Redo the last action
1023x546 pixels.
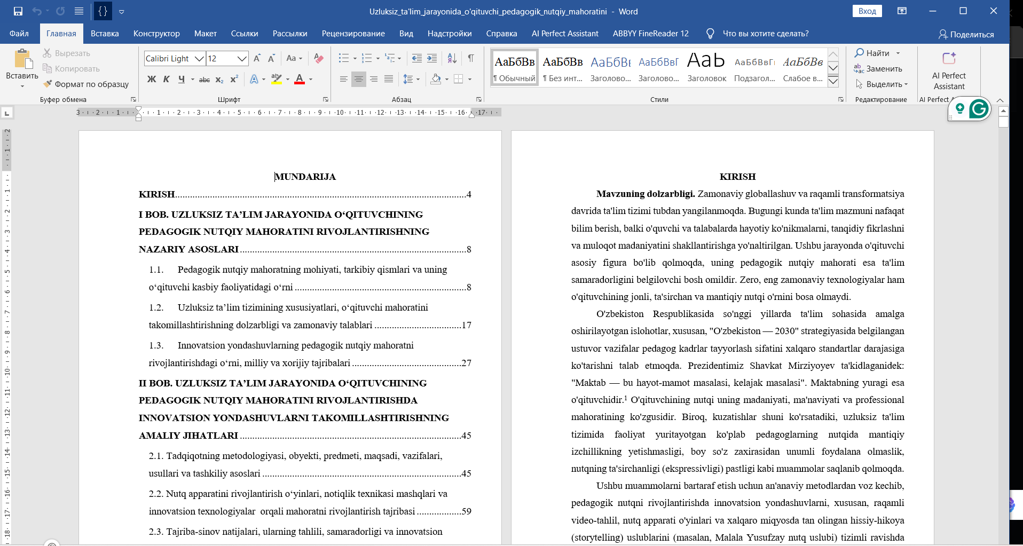60,11
